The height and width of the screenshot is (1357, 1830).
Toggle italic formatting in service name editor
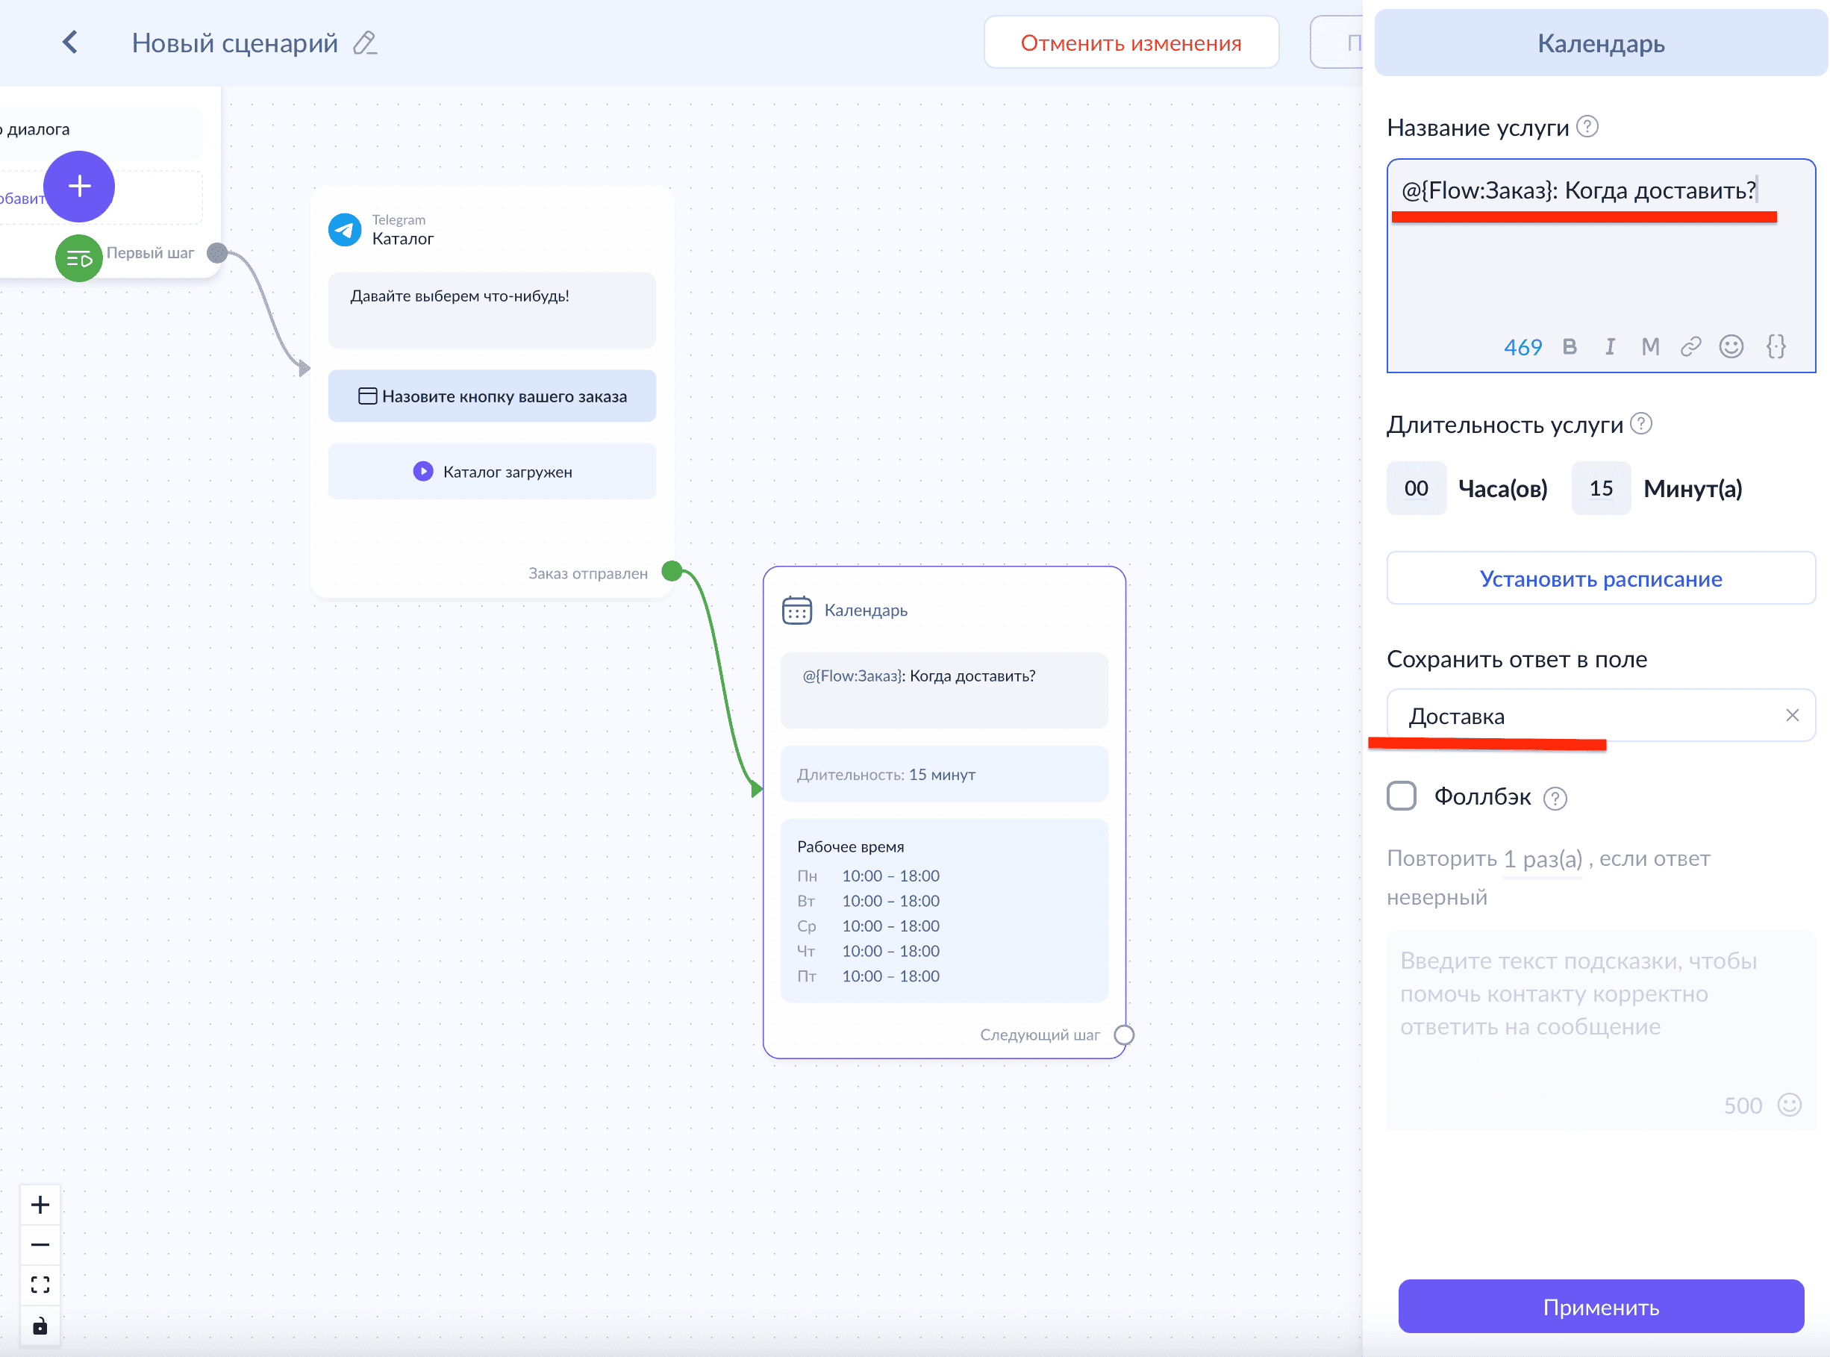pyautogui.click(x=1610, y=346)
